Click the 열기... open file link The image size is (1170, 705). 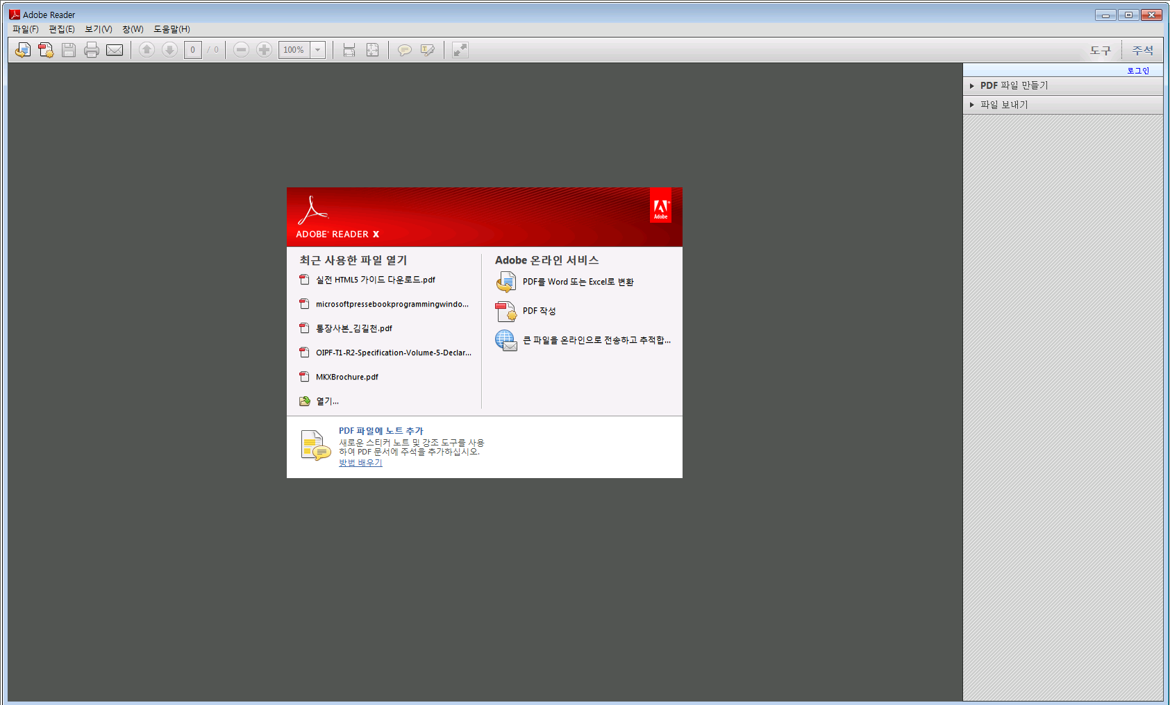(328, 401)
